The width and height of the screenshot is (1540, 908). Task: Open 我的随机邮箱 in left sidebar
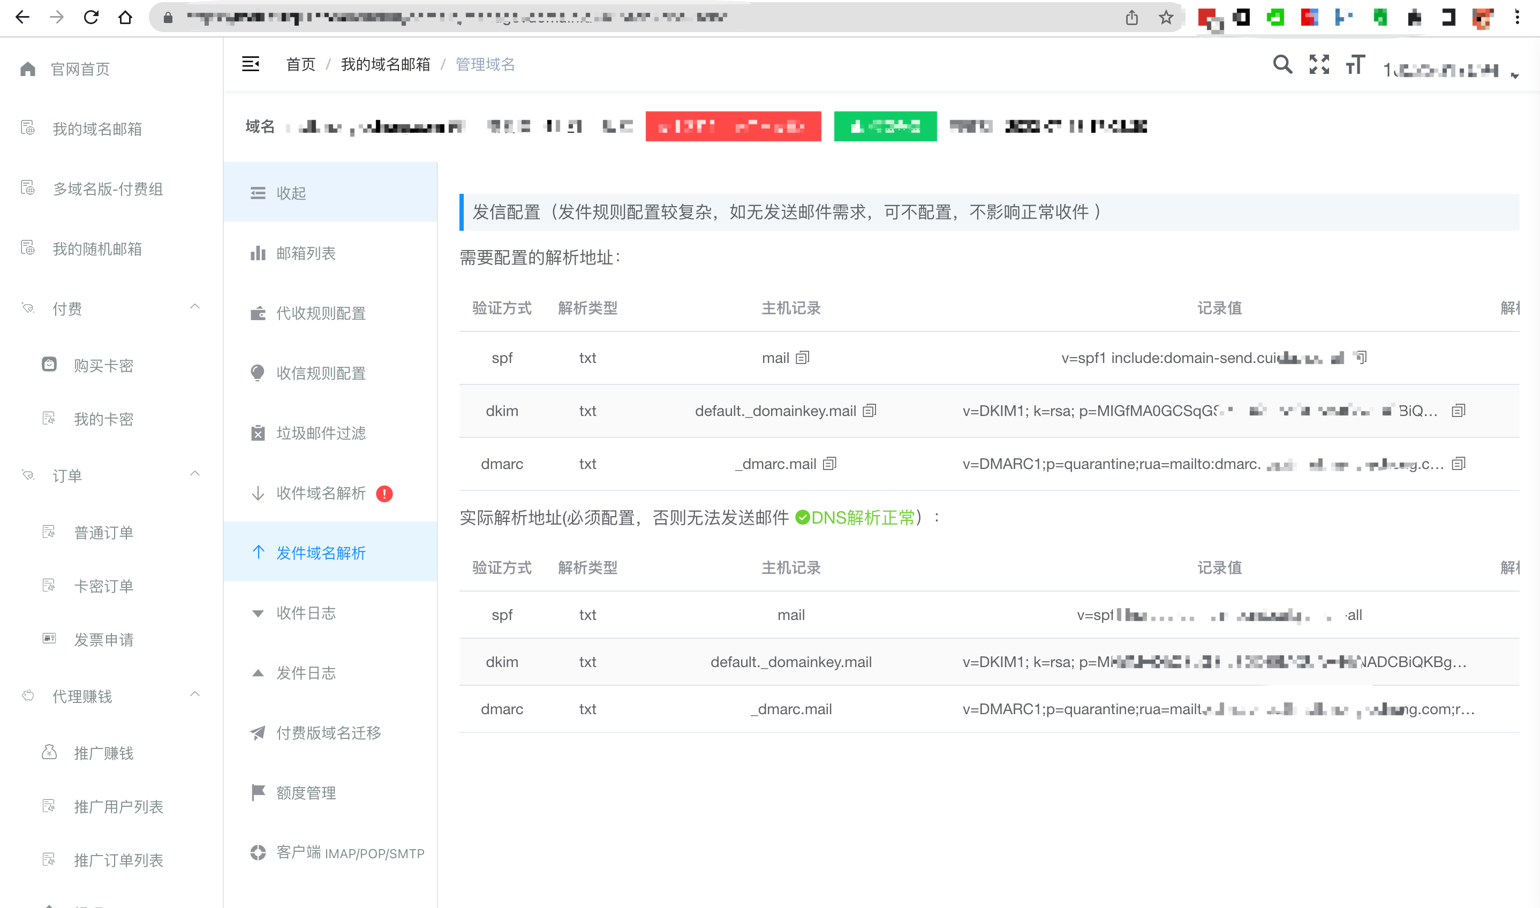tap(111, 248)
